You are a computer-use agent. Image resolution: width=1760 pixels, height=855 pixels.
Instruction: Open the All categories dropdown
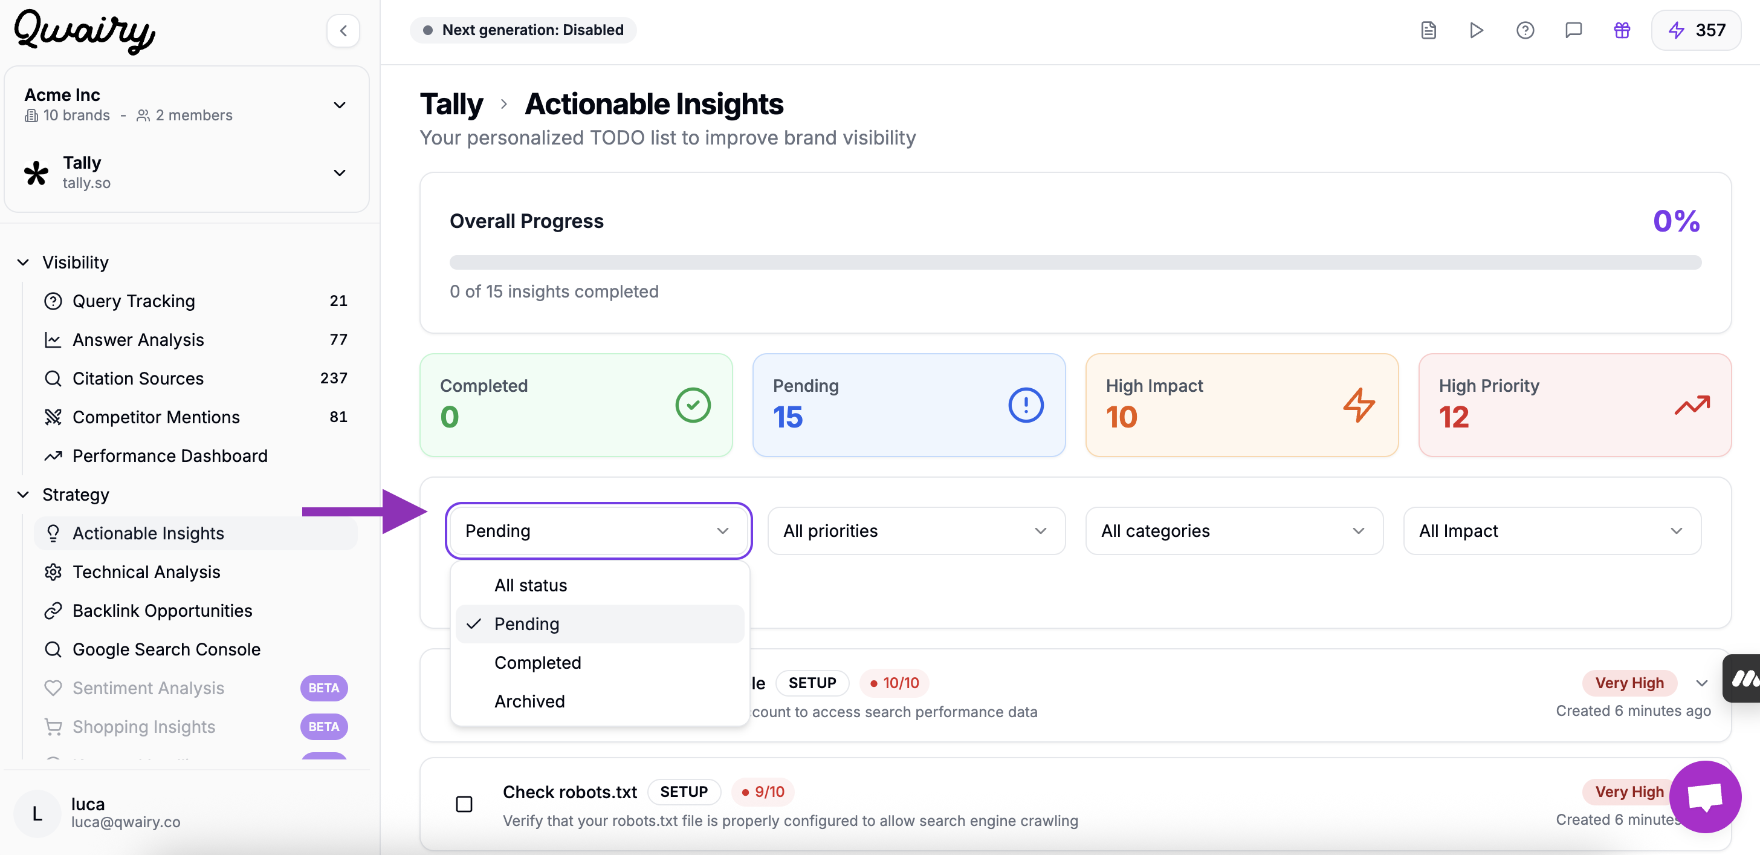pos(1234,531)
